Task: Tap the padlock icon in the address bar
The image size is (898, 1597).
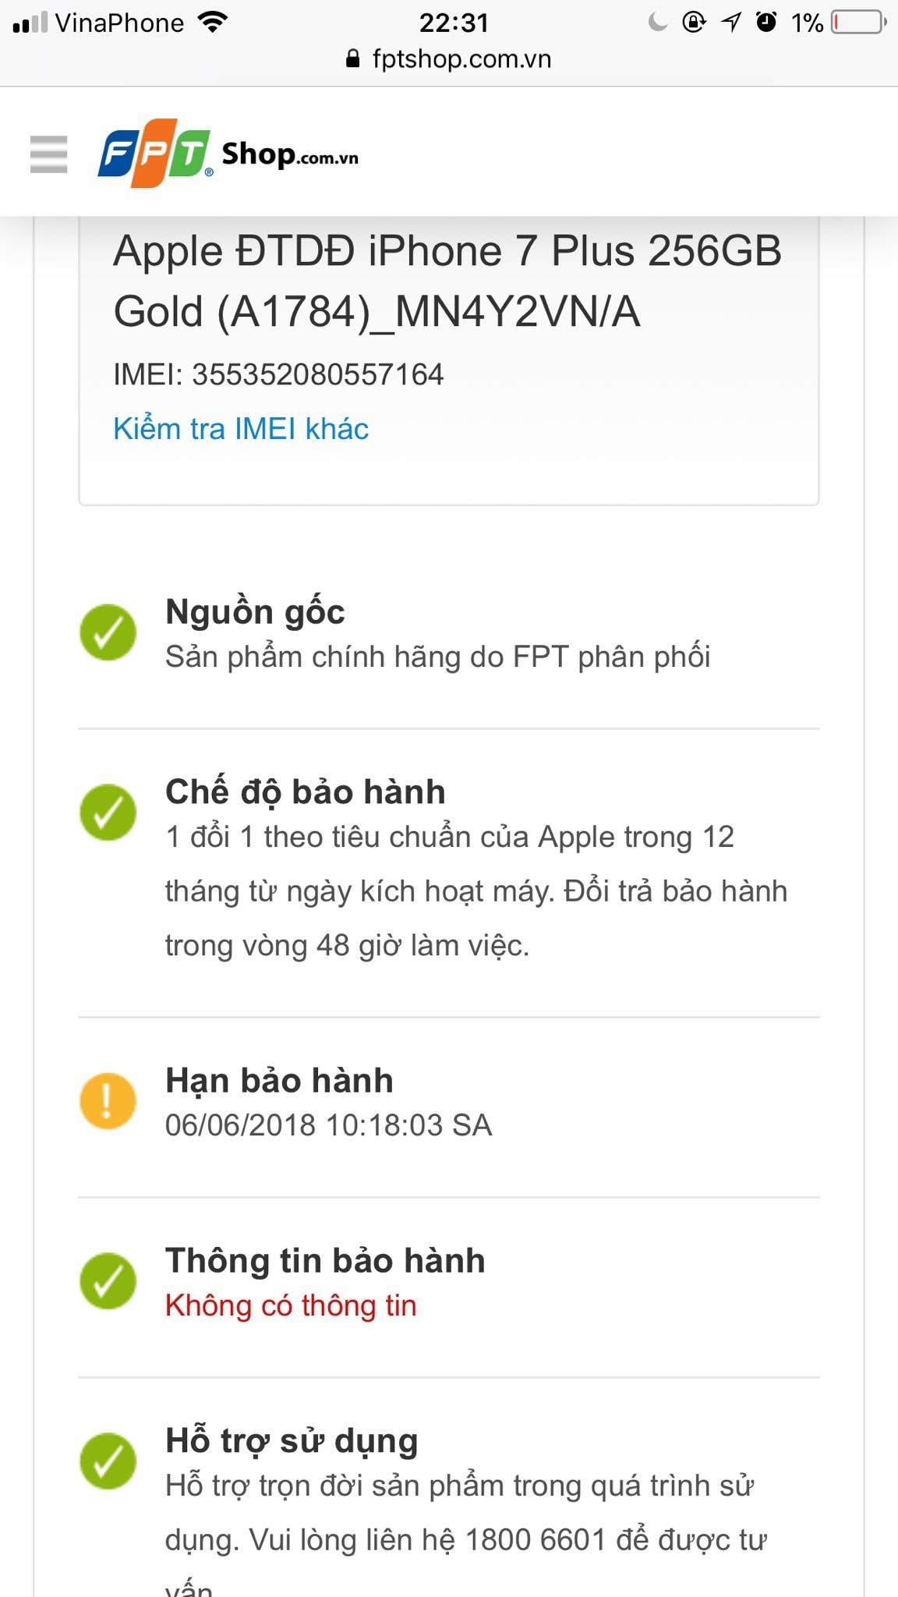Action: (353, 58)
